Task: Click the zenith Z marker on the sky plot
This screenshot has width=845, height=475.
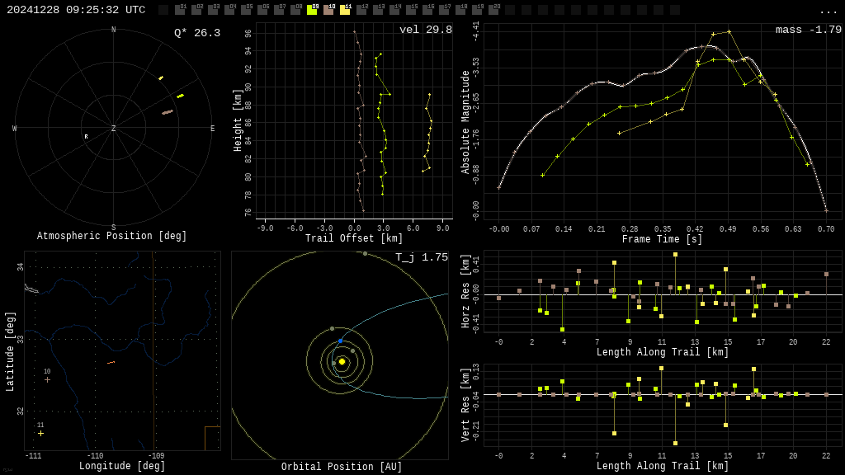Action: click(x=114, y=129)
